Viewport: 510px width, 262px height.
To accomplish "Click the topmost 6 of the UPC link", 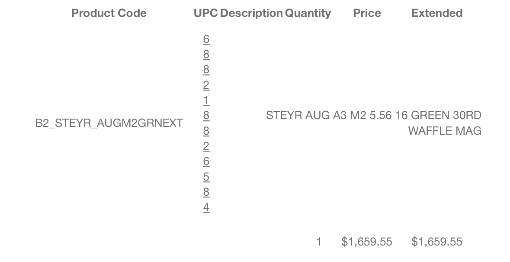I will click(206, 39).
